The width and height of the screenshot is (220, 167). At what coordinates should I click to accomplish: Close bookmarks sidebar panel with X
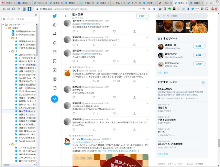point(36,15)
